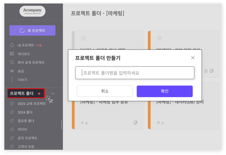Toggle the star on the top-right project card
226x155 pixels.
159,38
